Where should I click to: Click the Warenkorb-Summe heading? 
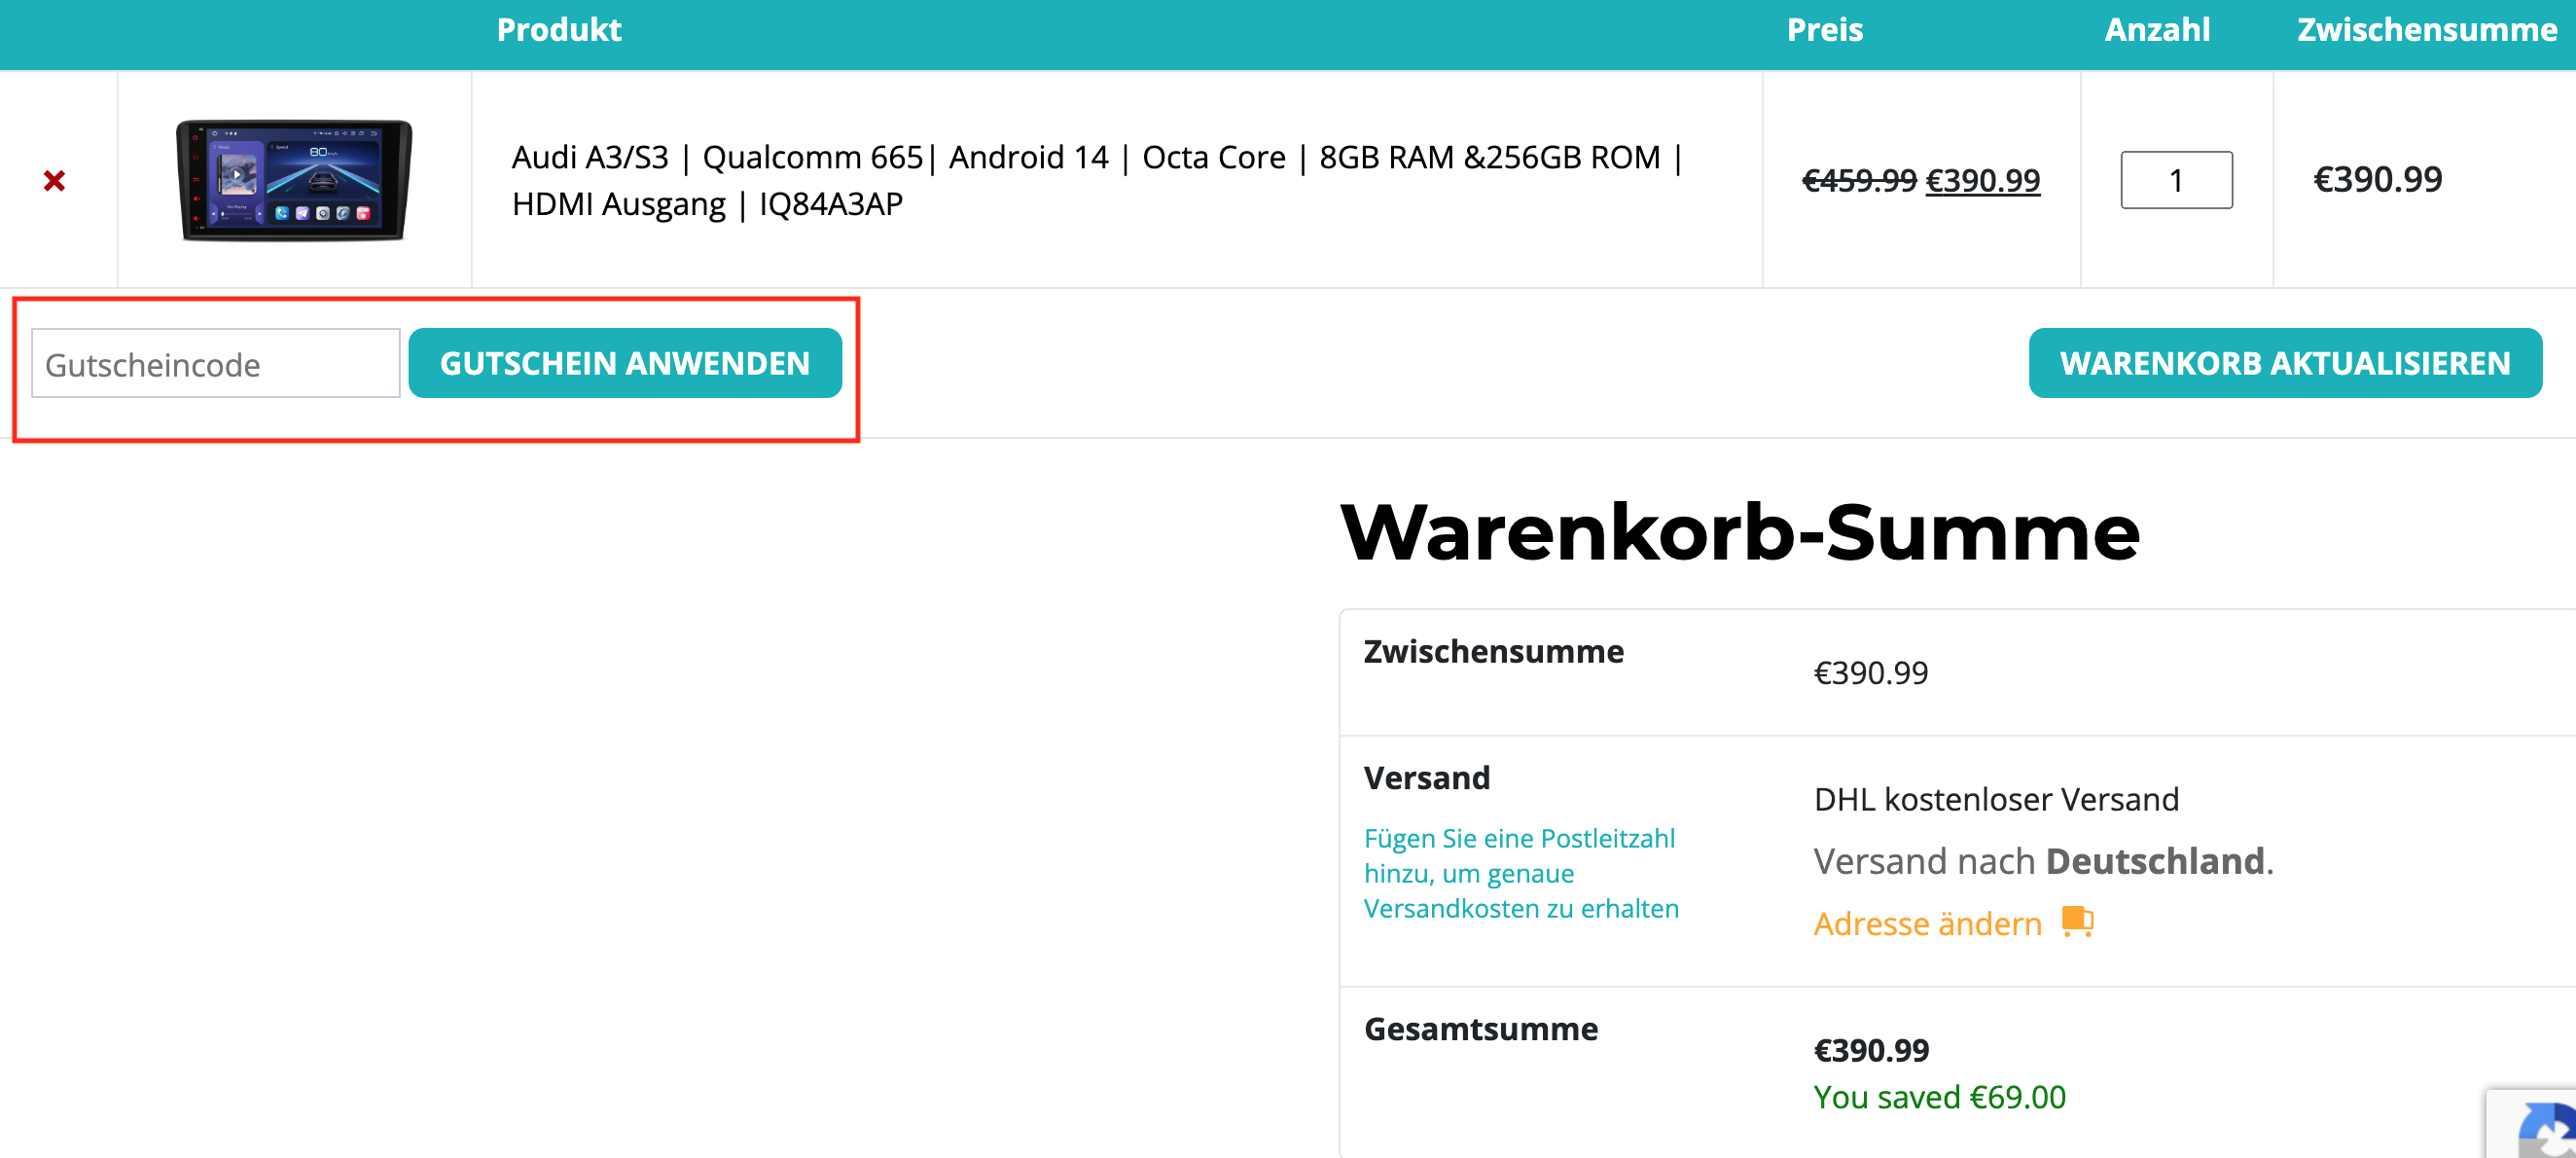(1739, 532)
